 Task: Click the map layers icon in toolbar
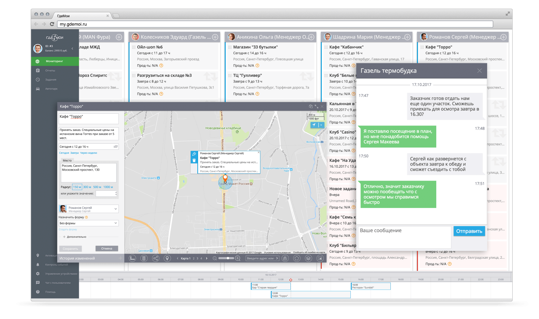coord(308,258)
